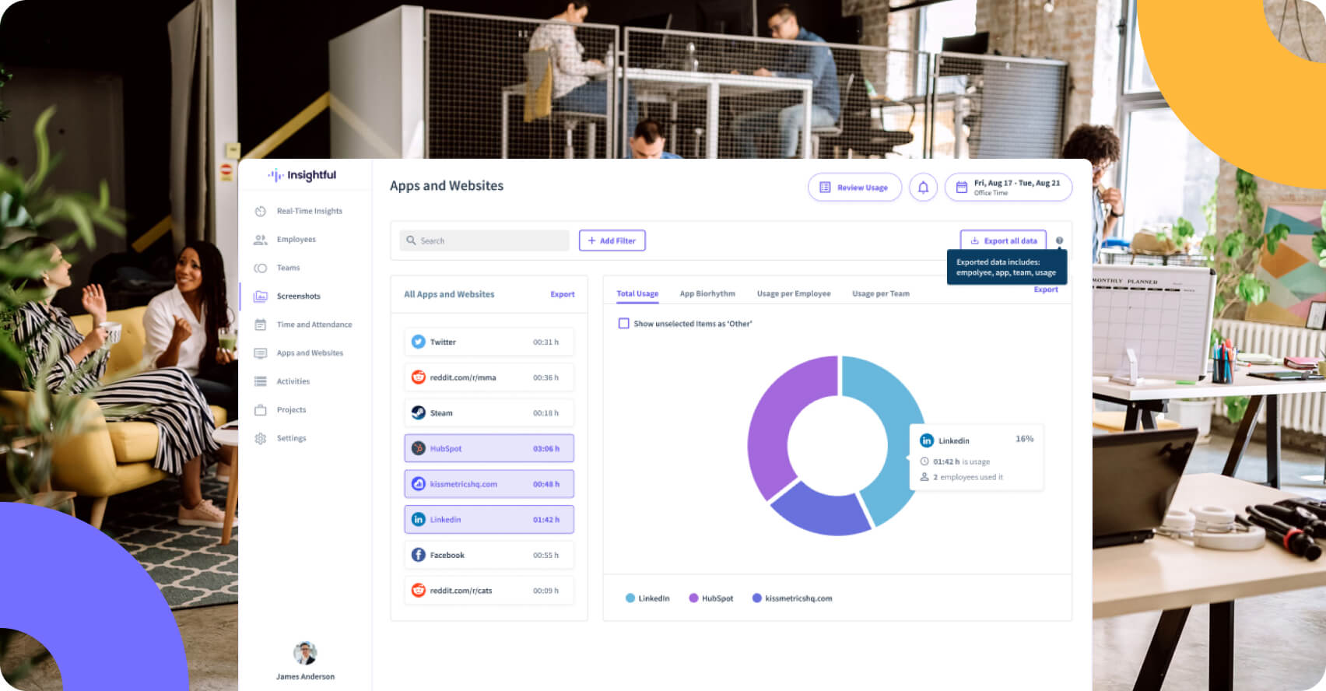
Task: Click James Anderson user name
Action: [305, 677]
